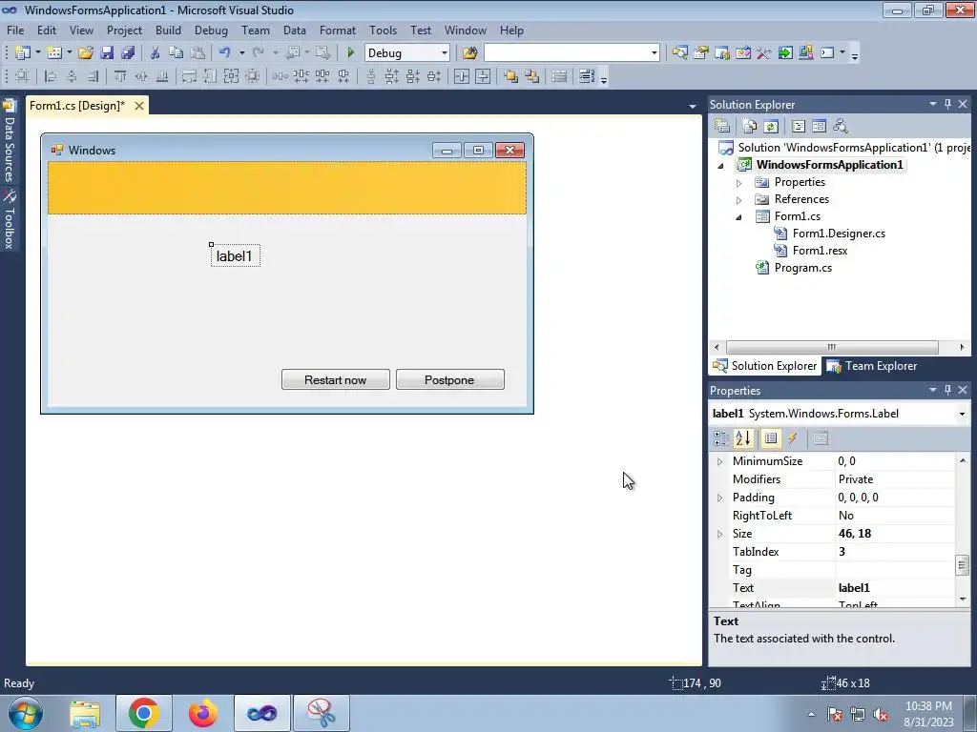Open the label1 object selector dropdown

(962, 414)
